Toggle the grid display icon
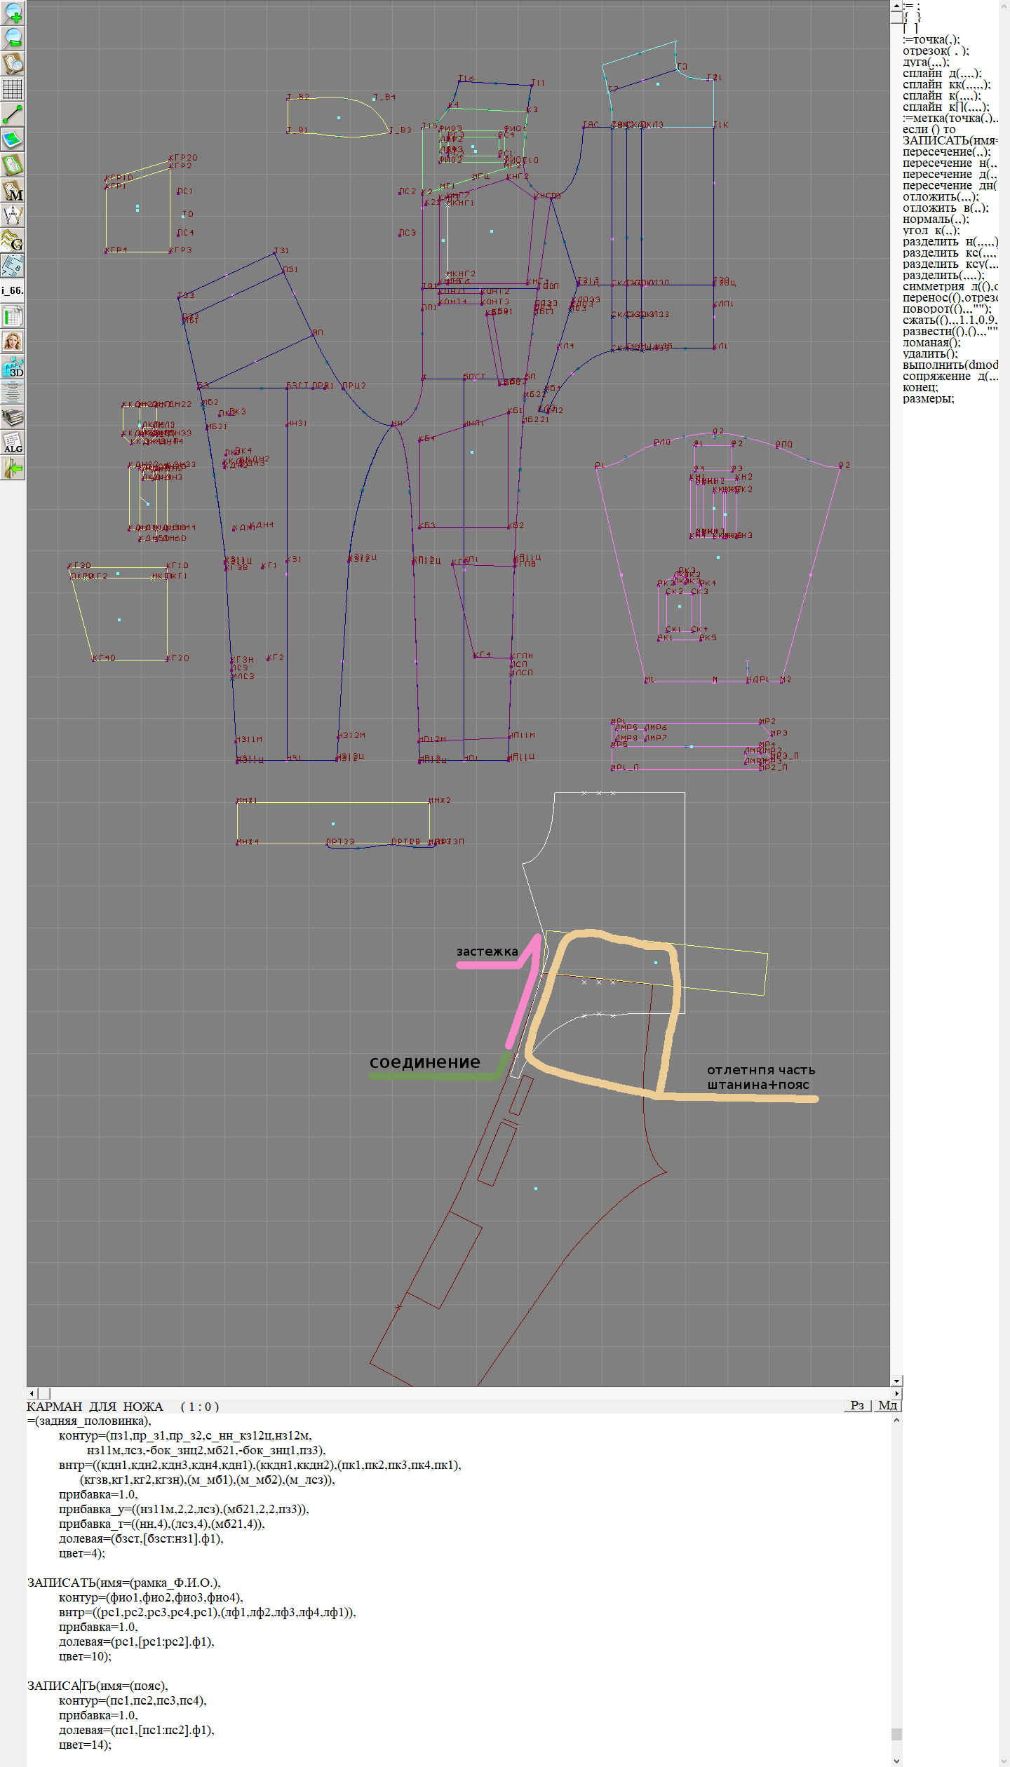 [13, 89]
